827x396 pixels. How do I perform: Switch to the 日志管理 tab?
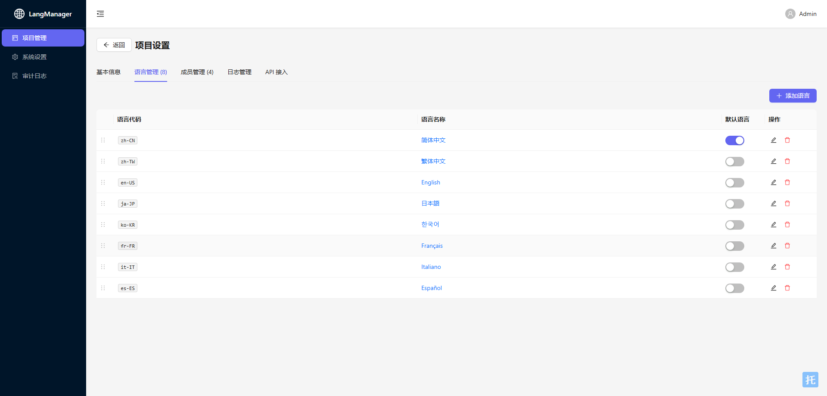point(239,72)
